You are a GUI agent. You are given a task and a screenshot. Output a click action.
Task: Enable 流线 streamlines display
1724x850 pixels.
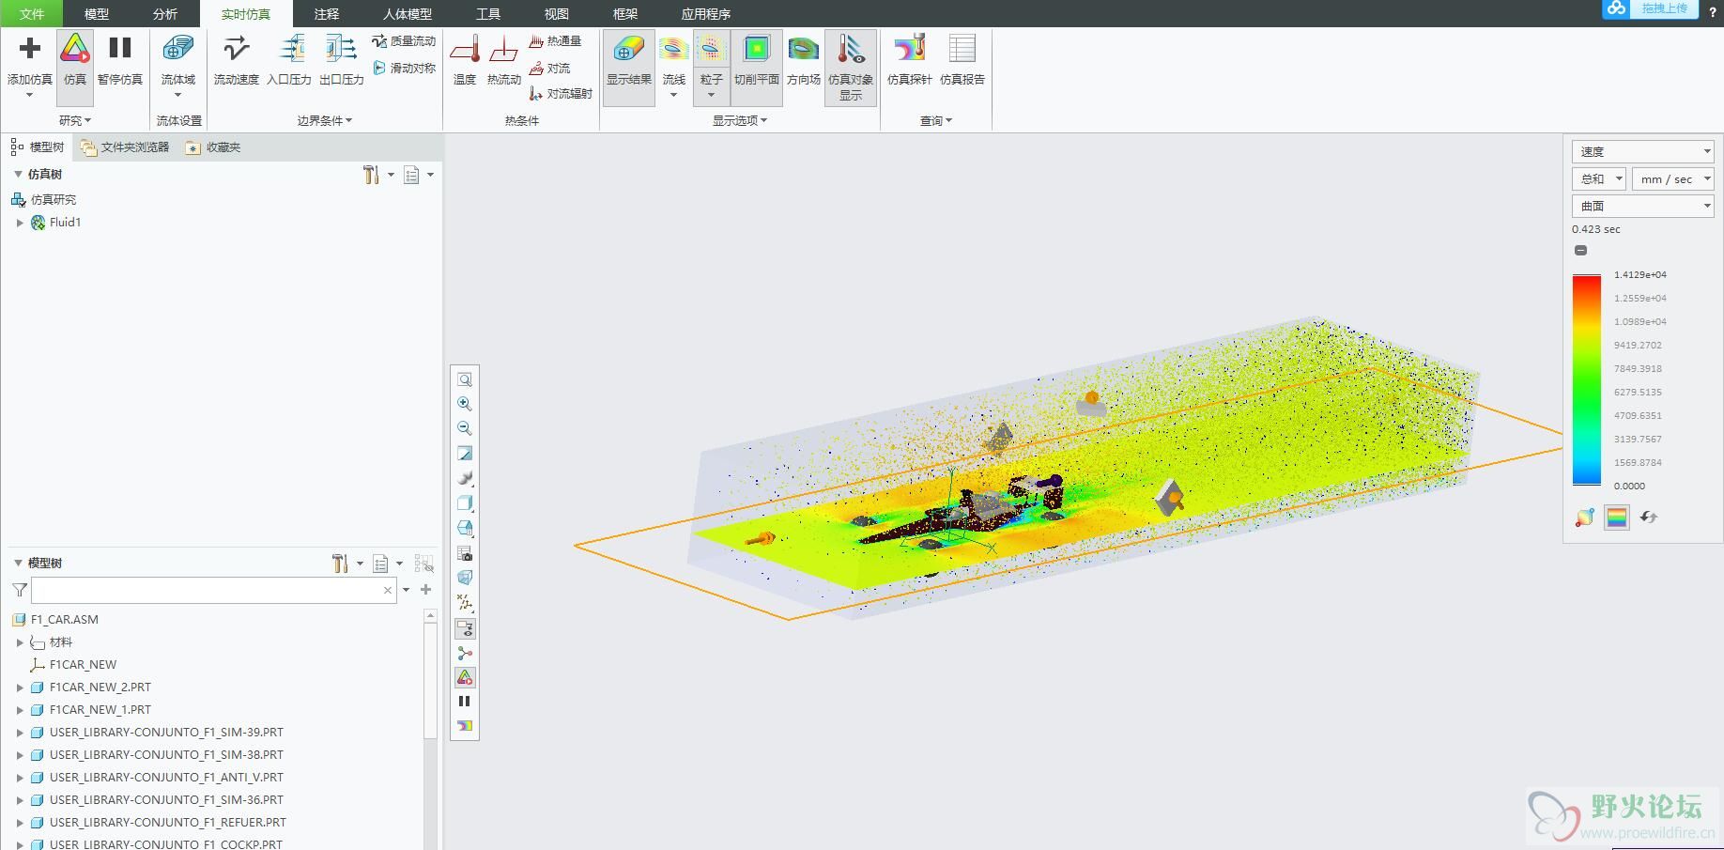[x=673, y=60]
